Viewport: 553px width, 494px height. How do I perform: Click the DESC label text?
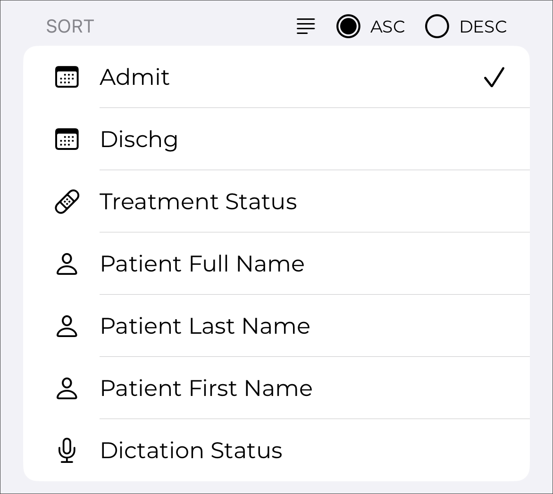(483, 27)
